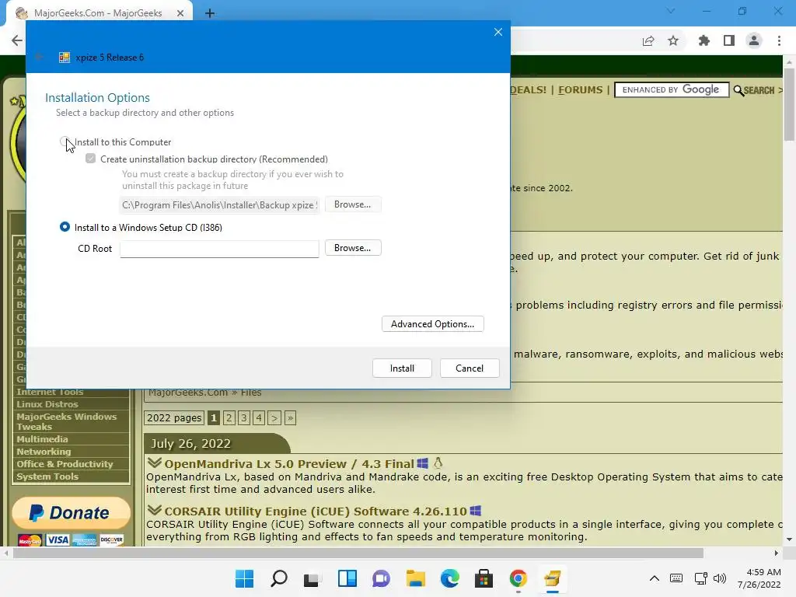The height and width of the screenshot is (597, 796).
Task: Toggle Create uninstallation backup directory checkbox
Action: [90, 159]
